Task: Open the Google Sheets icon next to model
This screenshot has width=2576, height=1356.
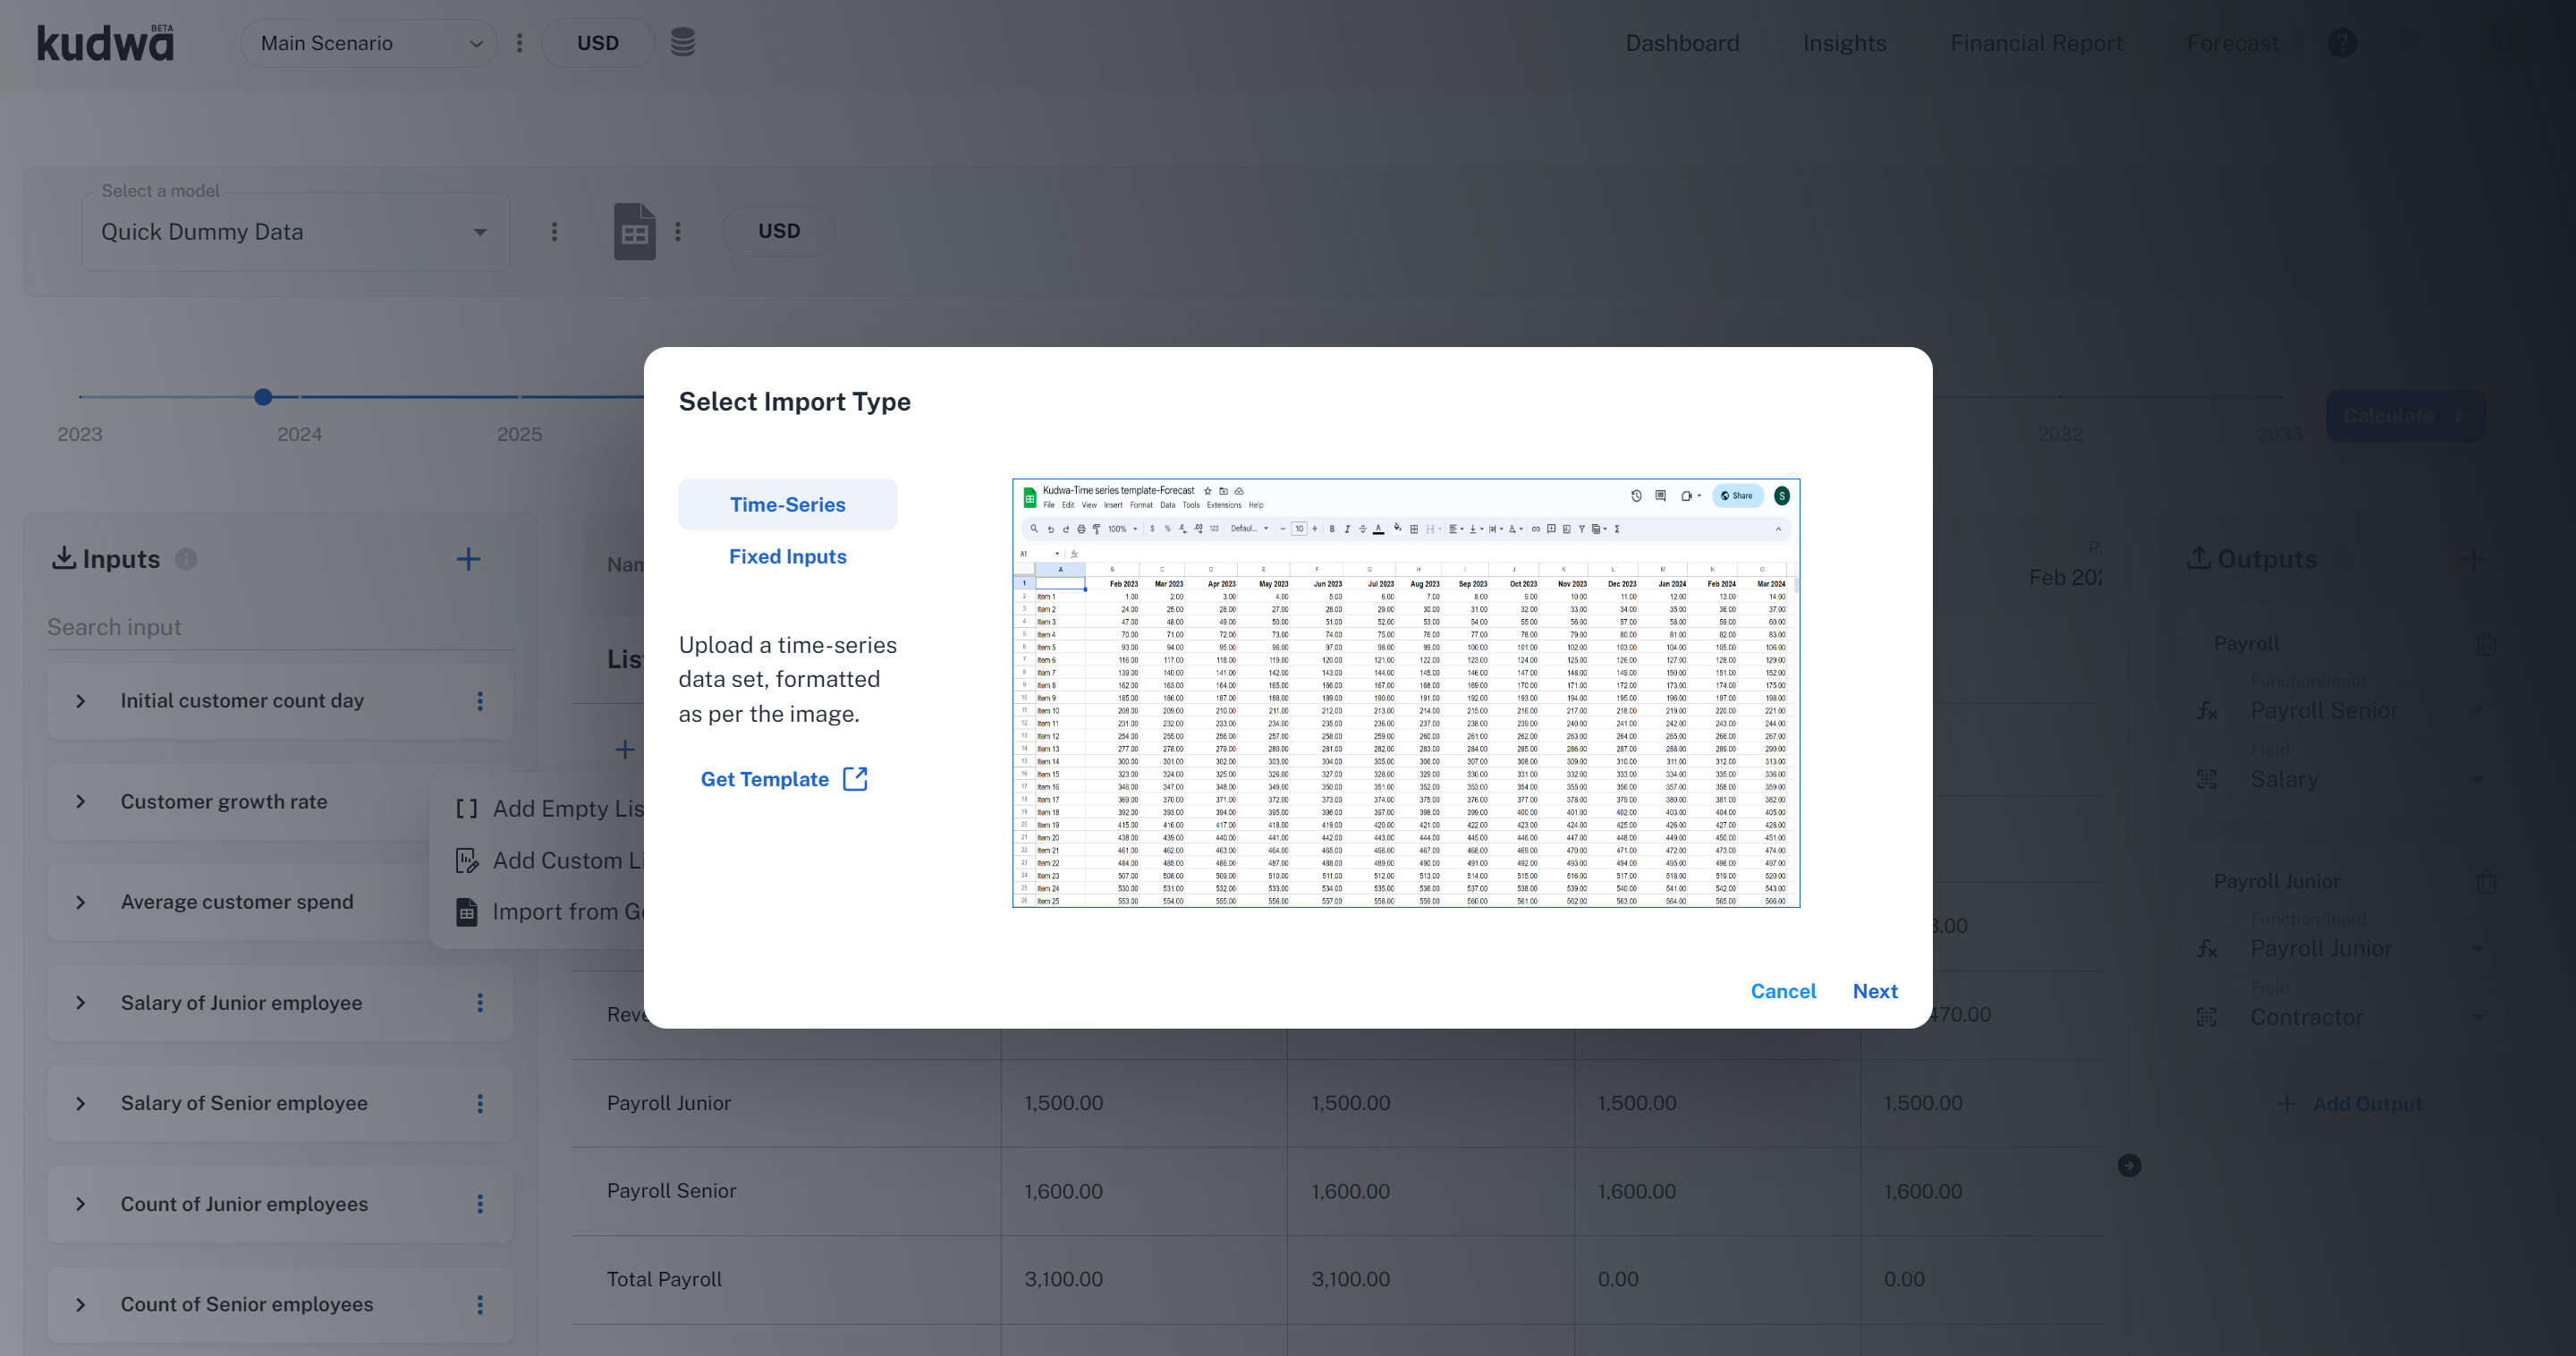Action: pos(634,232)
